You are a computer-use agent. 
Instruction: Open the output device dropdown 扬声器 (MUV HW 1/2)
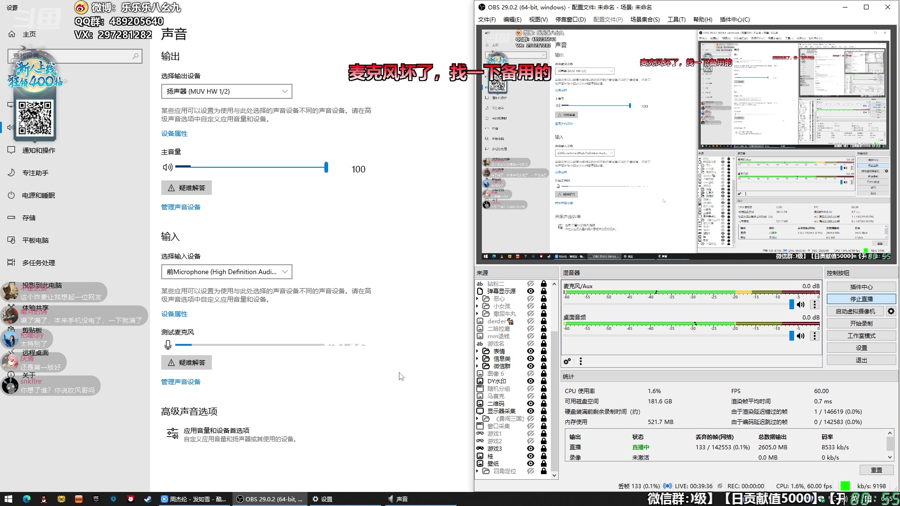click(227, 91)
